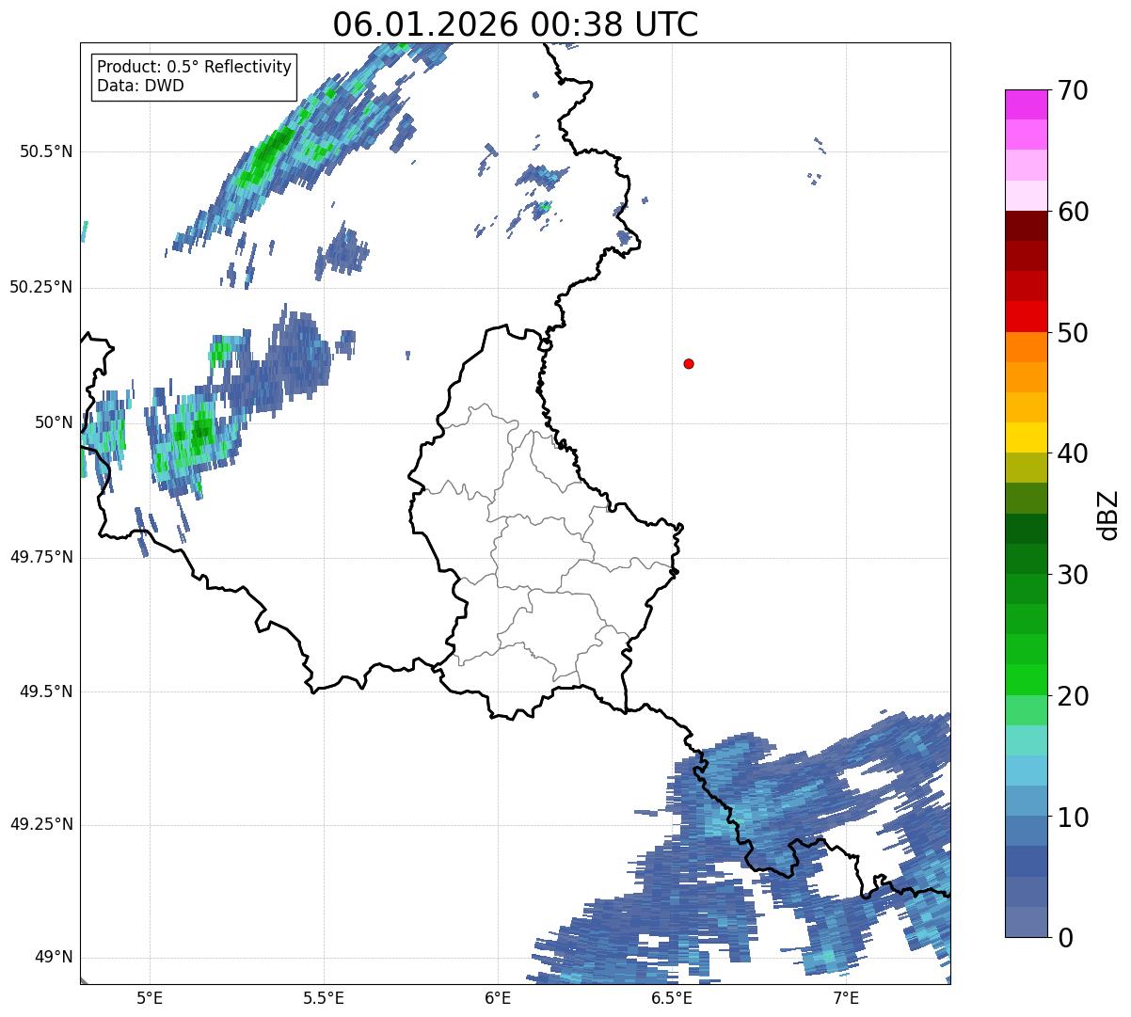1131x1017 pixels.
Task: Click the red station marker dot
Action: click(689, 363)
